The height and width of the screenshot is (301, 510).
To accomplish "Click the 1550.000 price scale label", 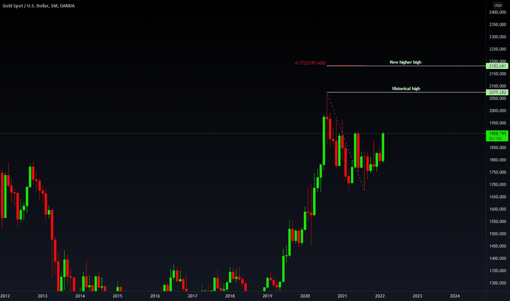I will 497,221.
